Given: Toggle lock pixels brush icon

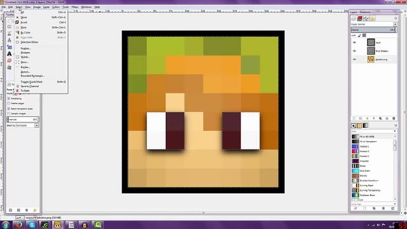Looking at the screenshot, I should pos(360,36).
